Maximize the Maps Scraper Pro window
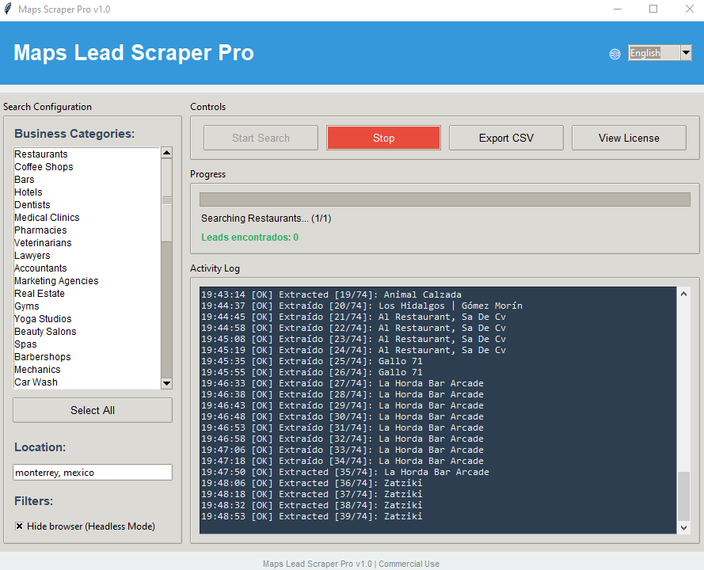 coord(653,9)
